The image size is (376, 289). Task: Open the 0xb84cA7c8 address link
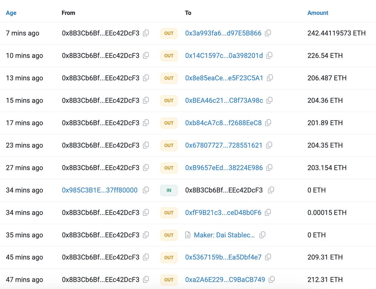224,123
